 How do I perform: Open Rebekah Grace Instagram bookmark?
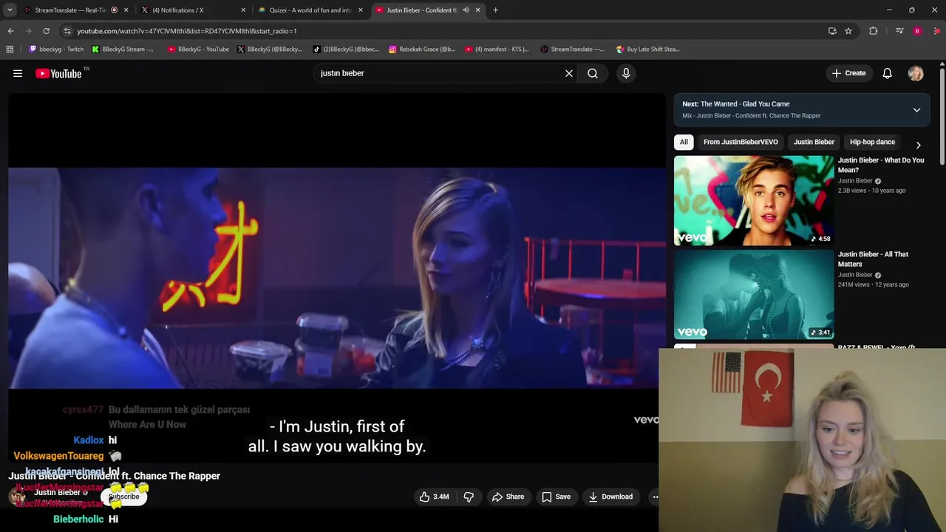click(422, 50)
